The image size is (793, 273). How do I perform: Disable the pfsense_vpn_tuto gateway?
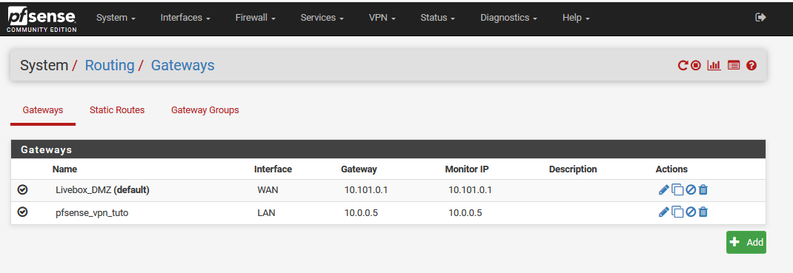coord(690,212)
